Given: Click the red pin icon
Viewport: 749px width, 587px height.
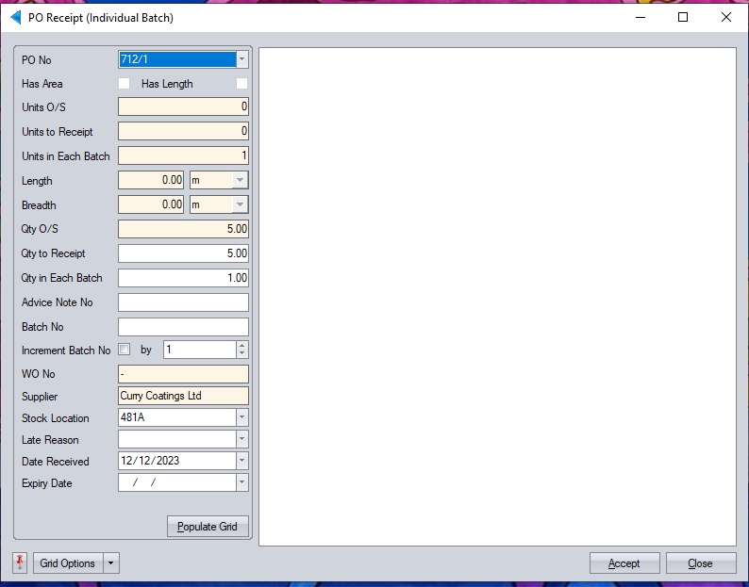Looking at the screenshot, I should [x=20, y=563].
